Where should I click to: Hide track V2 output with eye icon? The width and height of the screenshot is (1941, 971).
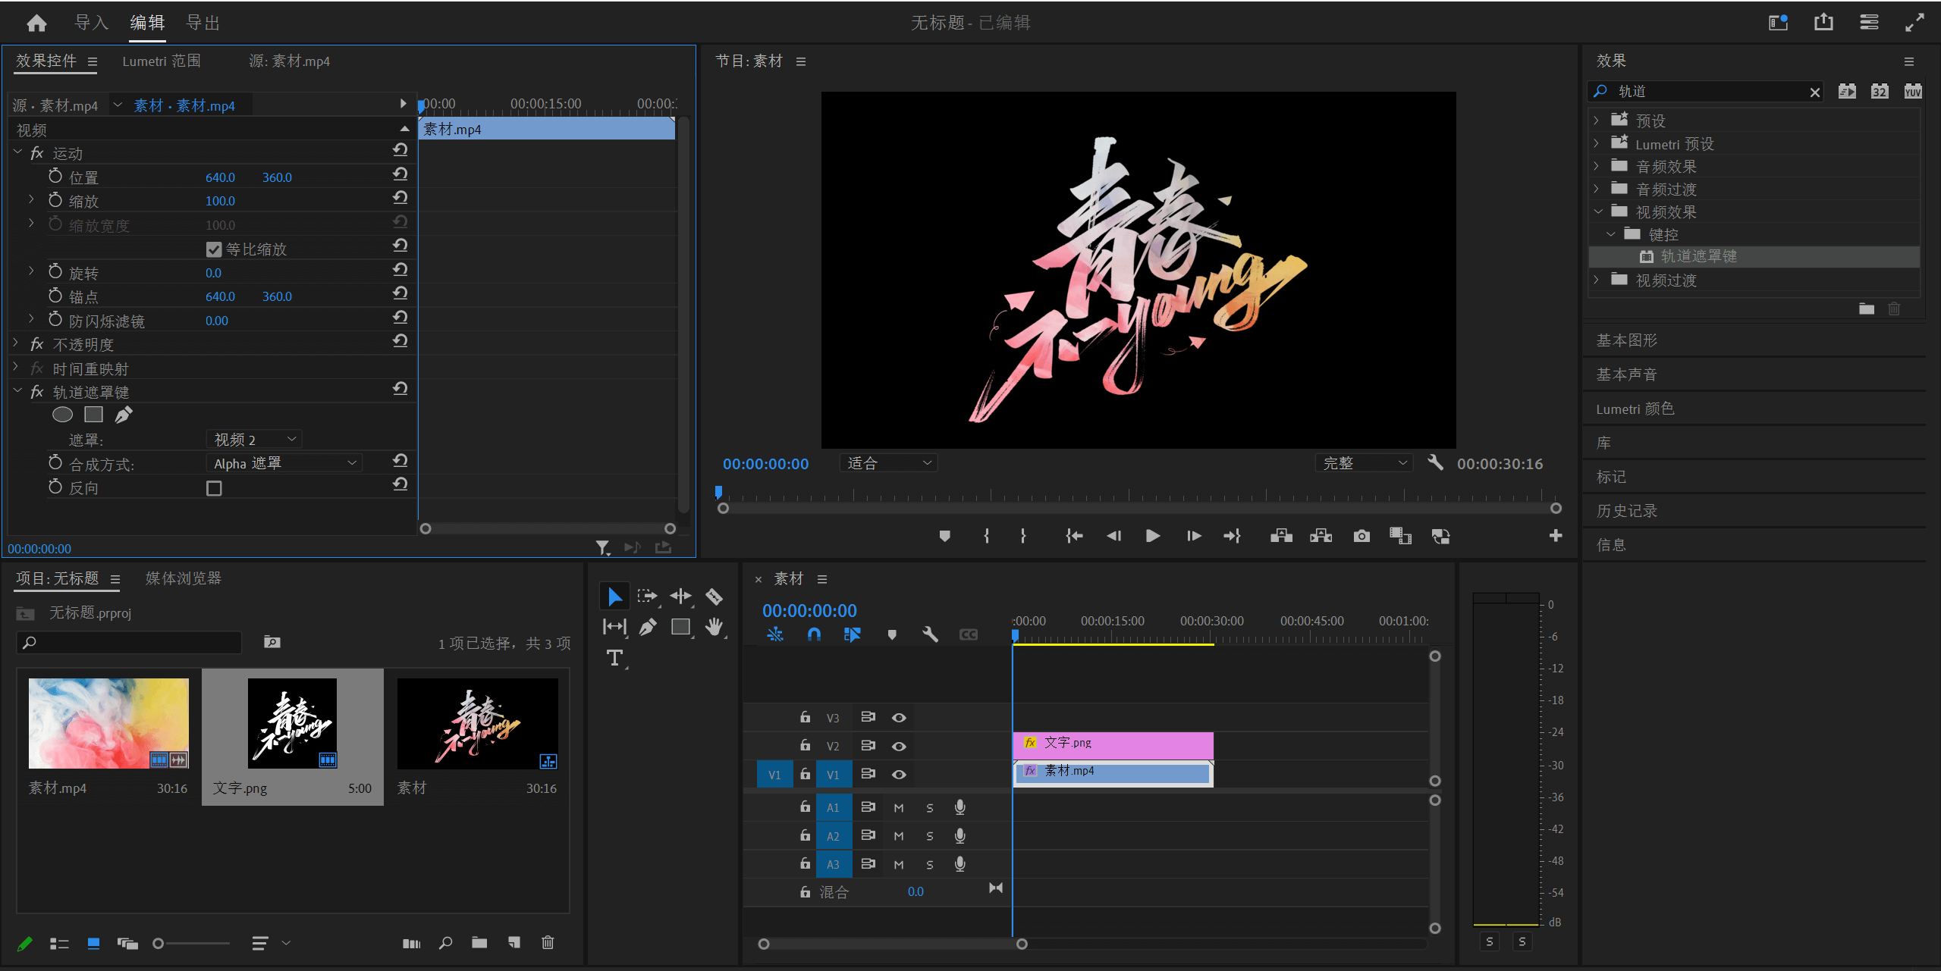[899, 746]
